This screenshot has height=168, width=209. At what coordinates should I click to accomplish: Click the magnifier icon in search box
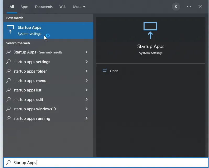click(9, 163)
